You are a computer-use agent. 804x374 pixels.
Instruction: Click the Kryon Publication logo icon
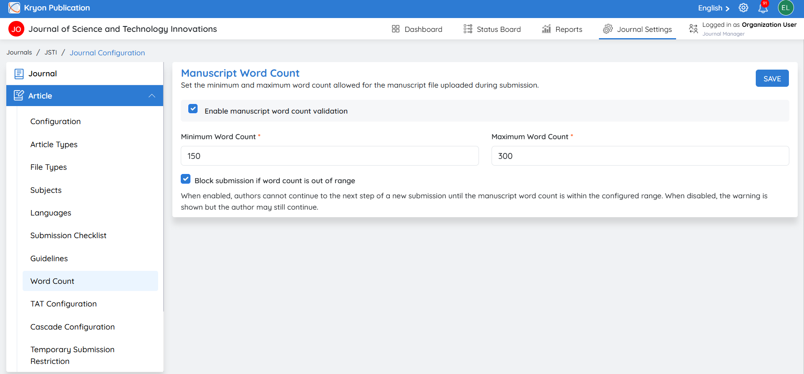point(14,8)
